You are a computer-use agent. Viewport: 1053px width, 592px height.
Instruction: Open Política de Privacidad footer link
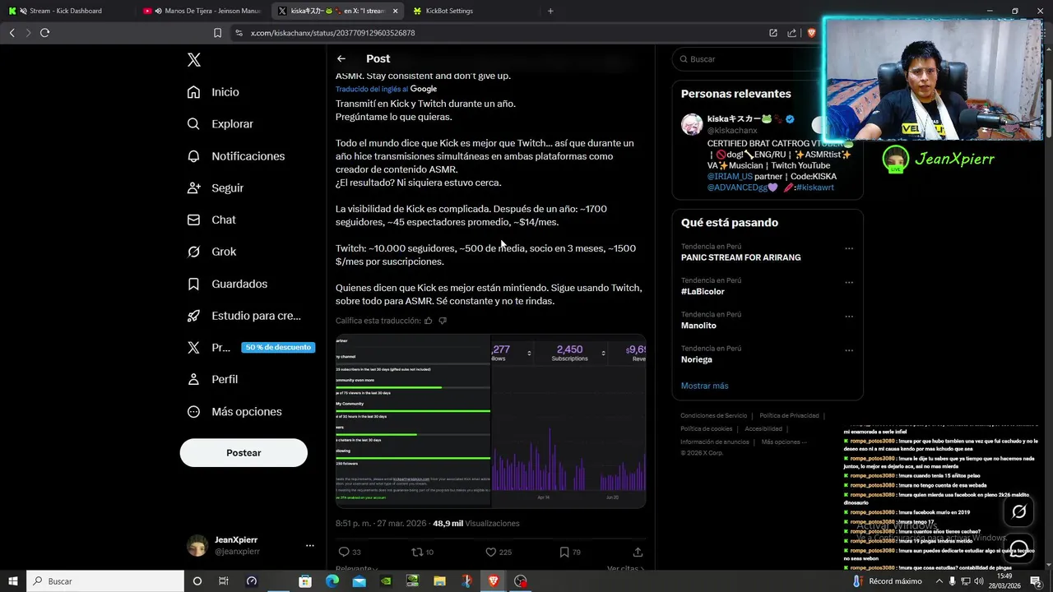pos(789,416)
